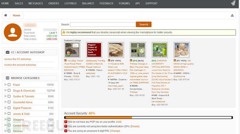
Task: Click the red alert icon beside PGP key warning
Action: (x=66, y=122)
